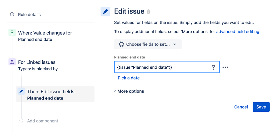The image size is (276, 133).
Task: Expand the More options section
Action: 129,91
